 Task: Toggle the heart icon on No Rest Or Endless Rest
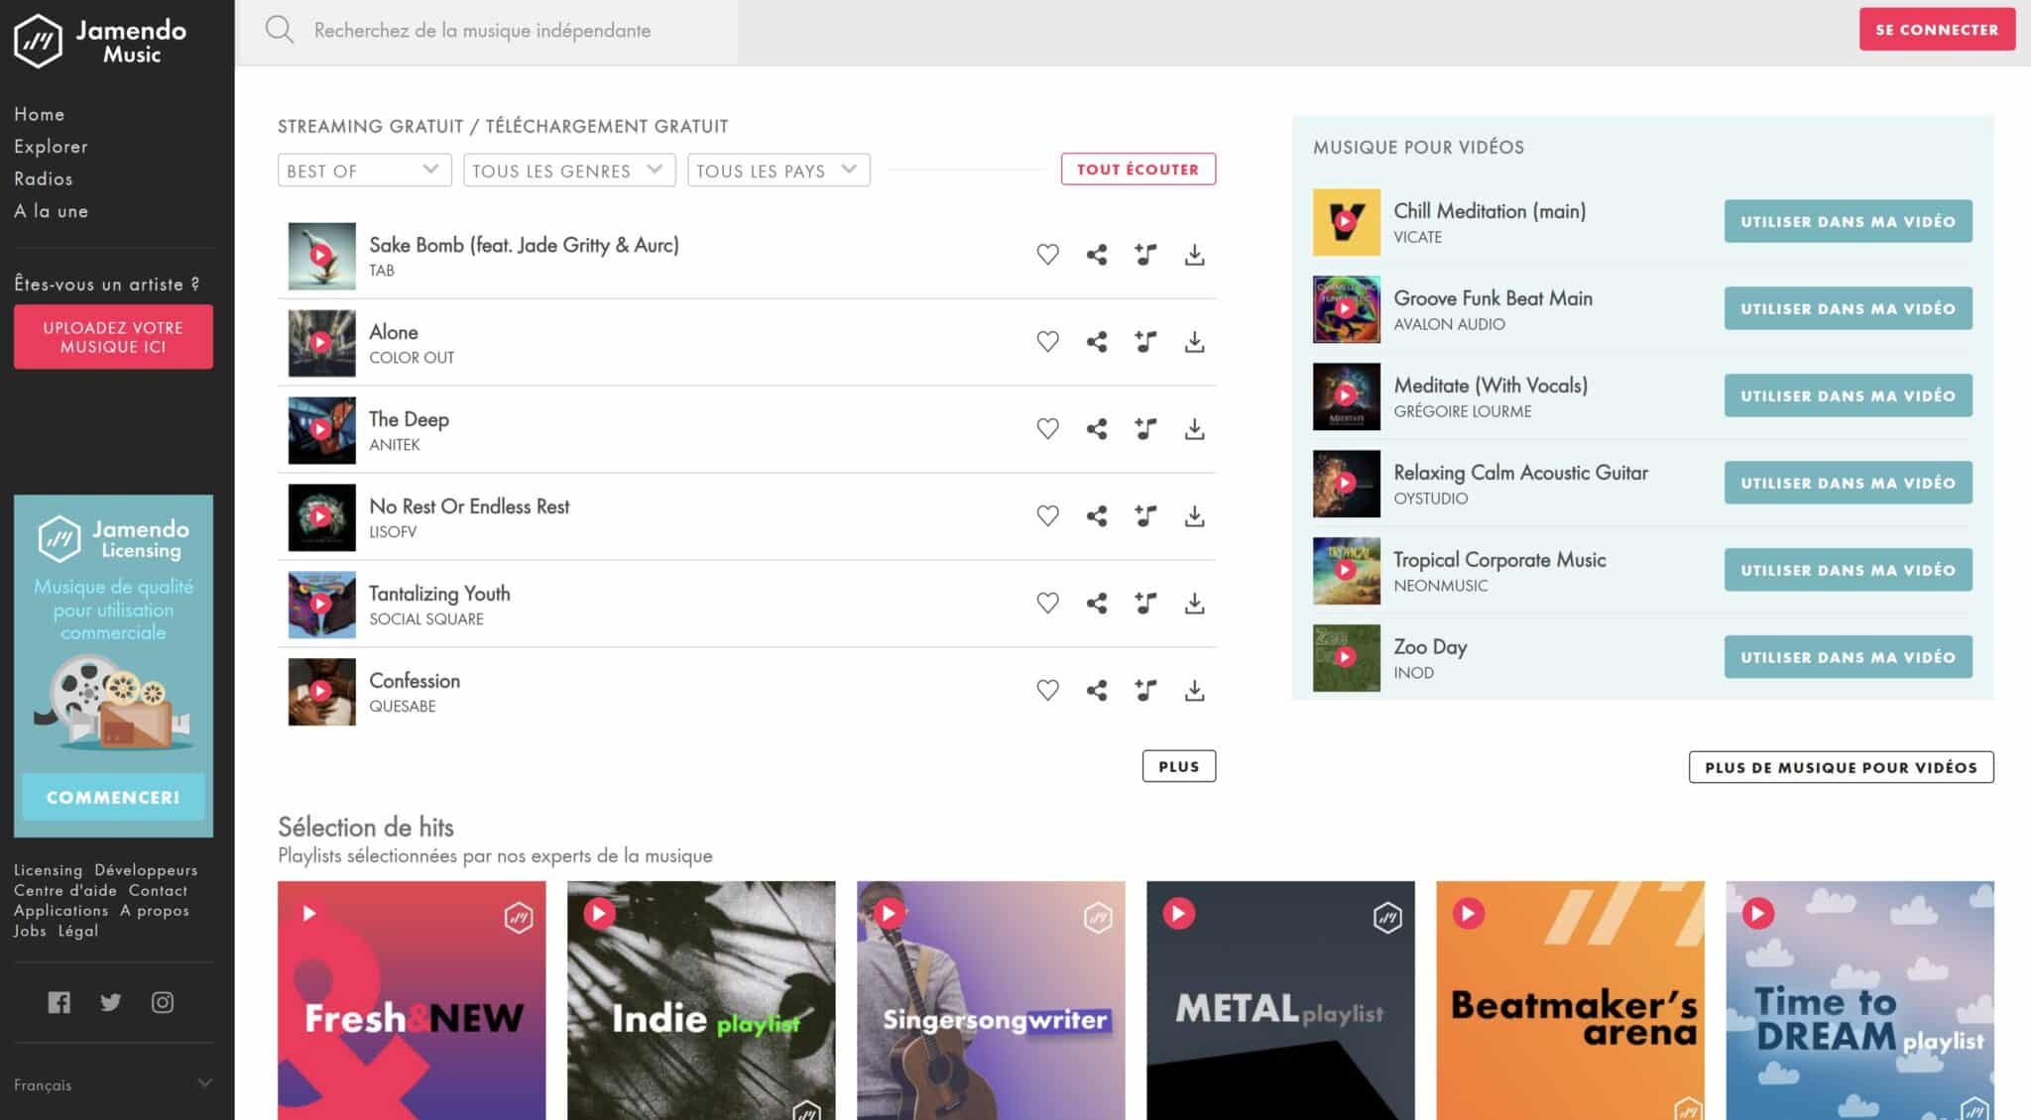coord(1047,515)
